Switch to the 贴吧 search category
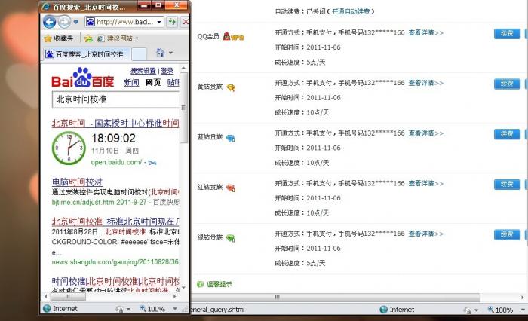 click(173, 83)
